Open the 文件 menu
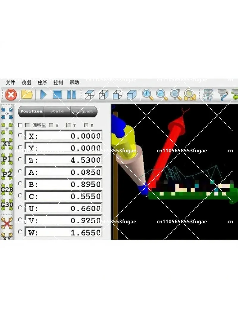 (10, 82)
